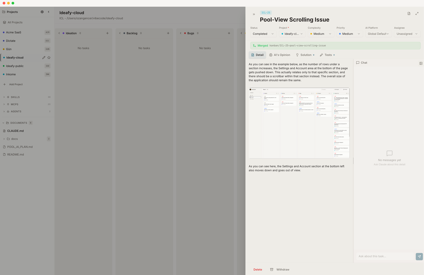Screen dimensions: 424x275
Task: Focus the Ask about this task input
Action: click(x=385, y=256)
